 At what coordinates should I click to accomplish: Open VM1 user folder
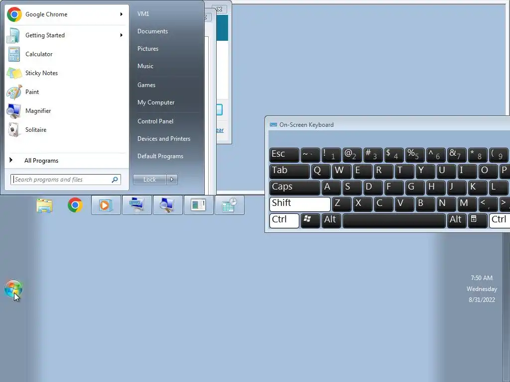pos(143,13)
